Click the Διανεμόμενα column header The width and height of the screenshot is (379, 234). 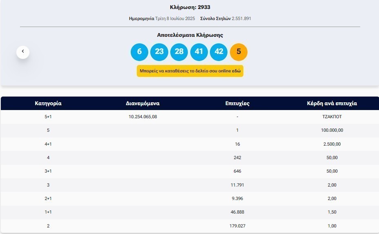[x=143, y=103]
